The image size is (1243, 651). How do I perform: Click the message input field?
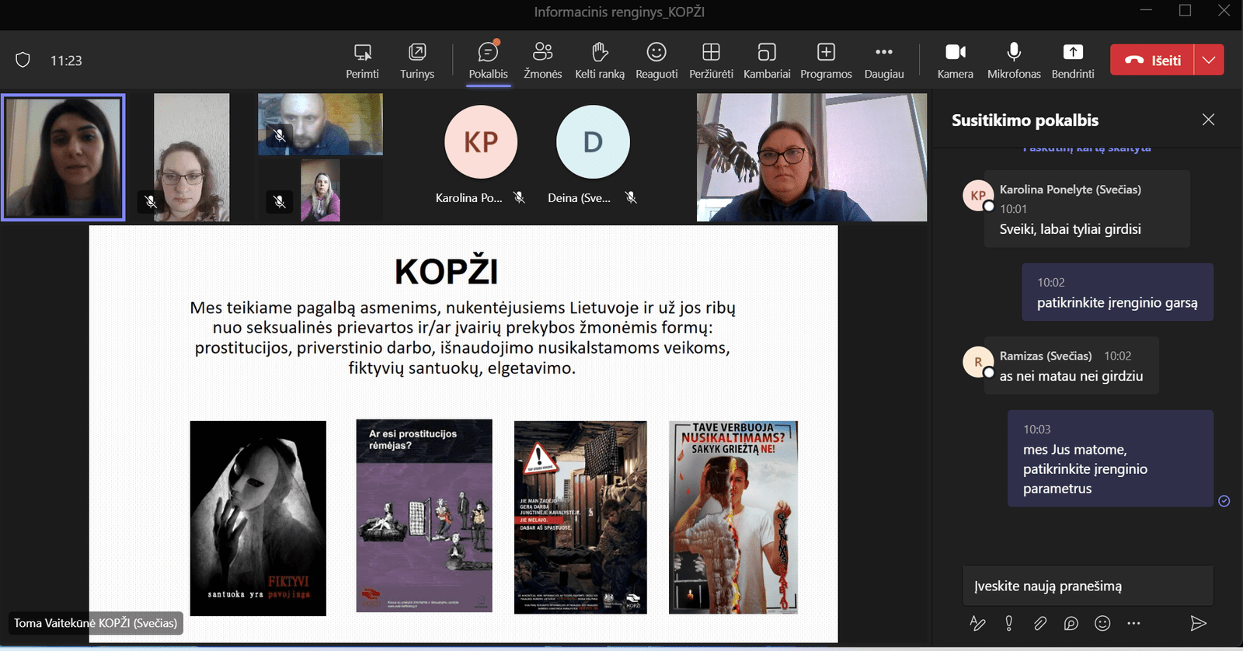tap(1088, 586)
